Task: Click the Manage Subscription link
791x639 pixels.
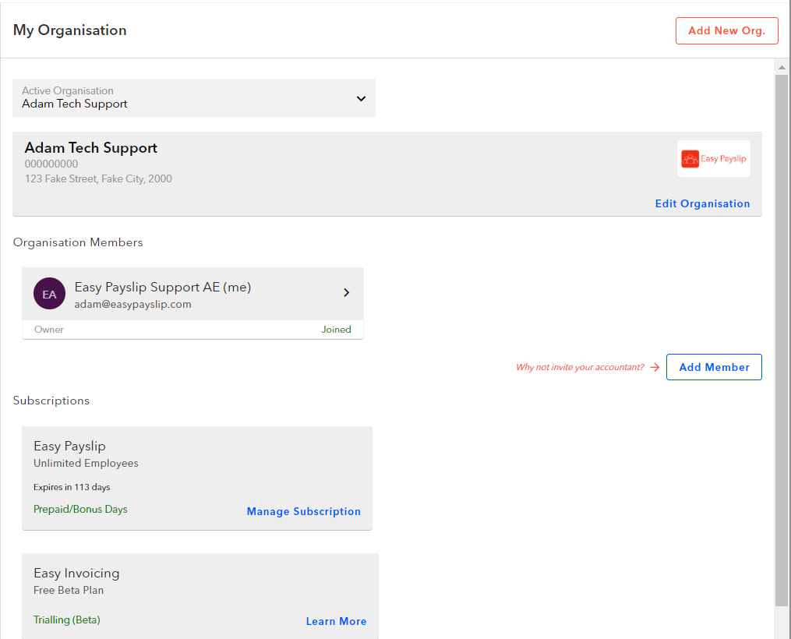Action: tap(303, 511)
